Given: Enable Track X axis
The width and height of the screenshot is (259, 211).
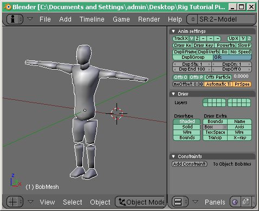Looking at the screenshot, I should click(x=181, y=38).
